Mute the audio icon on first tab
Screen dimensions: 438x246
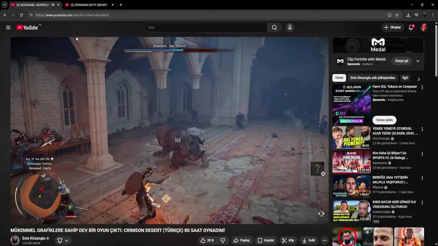[53, 5]
